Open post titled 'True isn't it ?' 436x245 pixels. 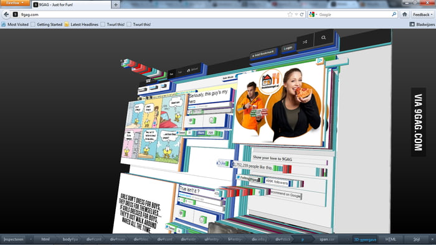coord(189,189)
